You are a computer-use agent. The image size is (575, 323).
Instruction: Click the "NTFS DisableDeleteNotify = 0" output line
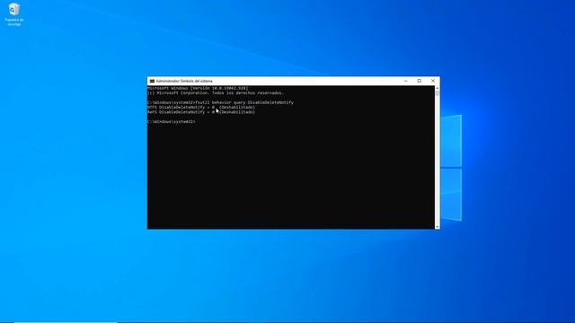[x=201, y=108]
